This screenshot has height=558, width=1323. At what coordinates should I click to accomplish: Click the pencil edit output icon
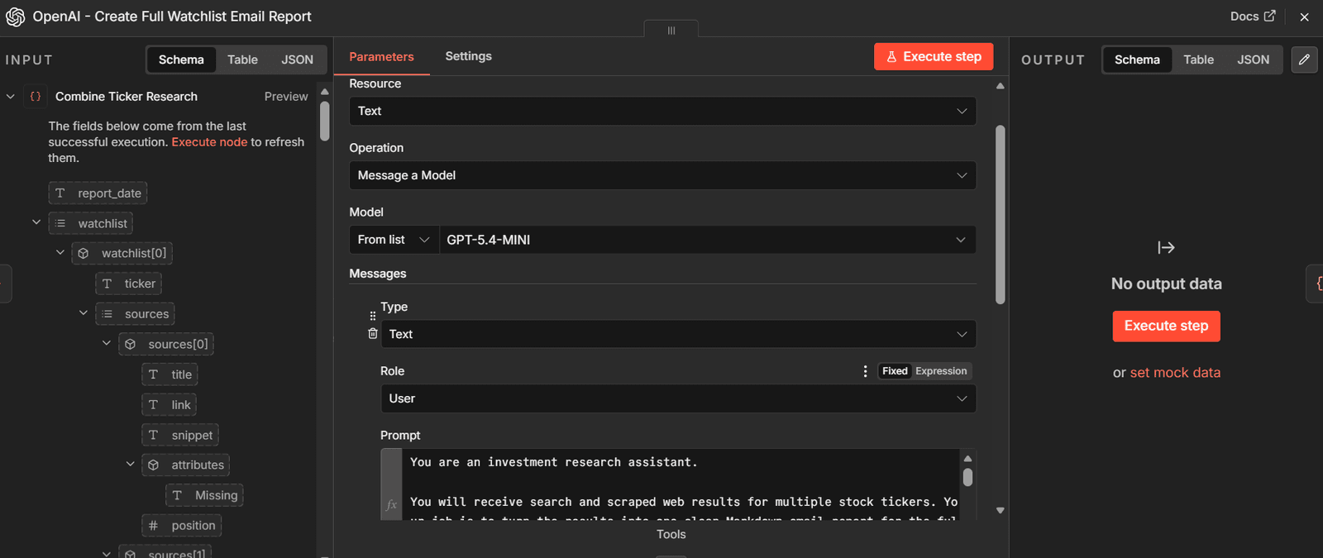click(x=1304, y=60)
